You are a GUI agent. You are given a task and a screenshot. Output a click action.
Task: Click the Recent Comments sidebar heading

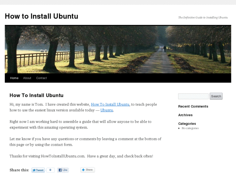pos(193,106)
